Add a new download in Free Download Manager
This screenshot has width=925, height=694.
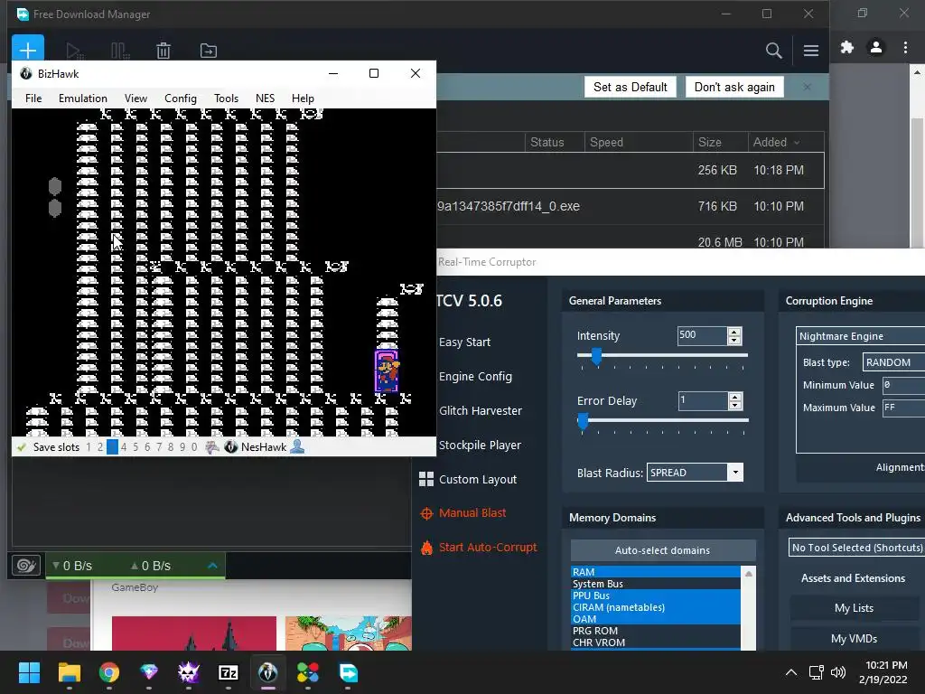[x=28, y=50]
